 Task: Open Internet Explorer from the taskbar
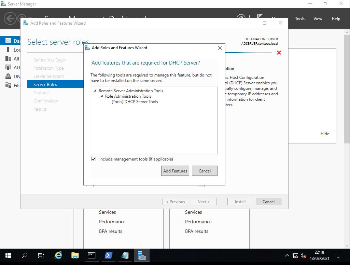59,255
